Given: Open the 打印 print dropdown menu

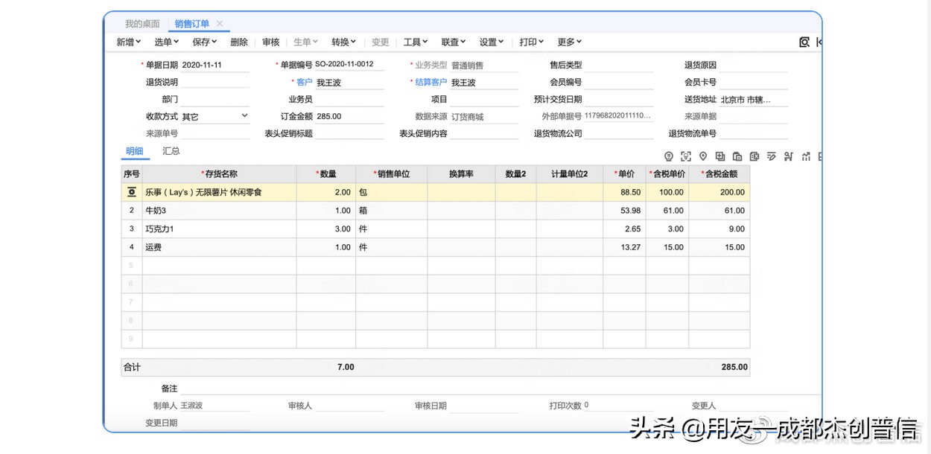Looking at the screenshot, I should coord(530,42).
